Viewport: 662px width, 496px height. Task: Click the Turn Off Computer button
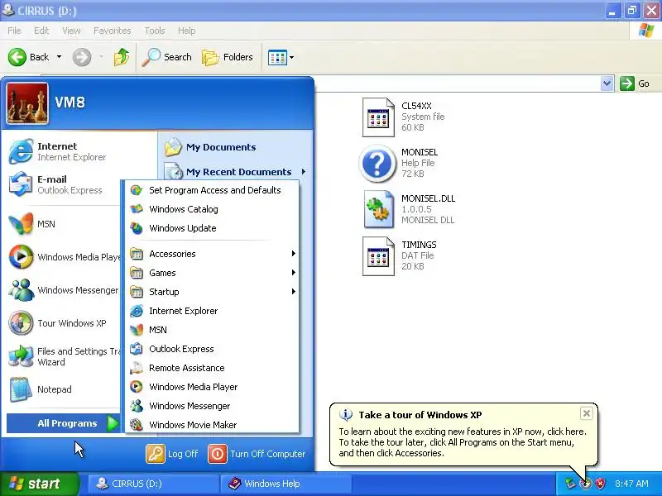click(x=257, y=454)
